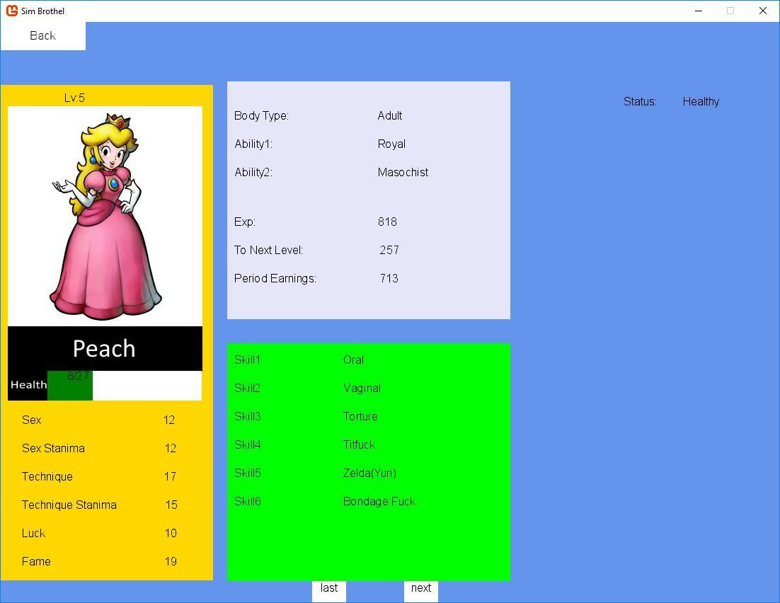Screen dimensions: 780x603
Task: Click the 8/27 health value
Action: (x=78, y=377)
